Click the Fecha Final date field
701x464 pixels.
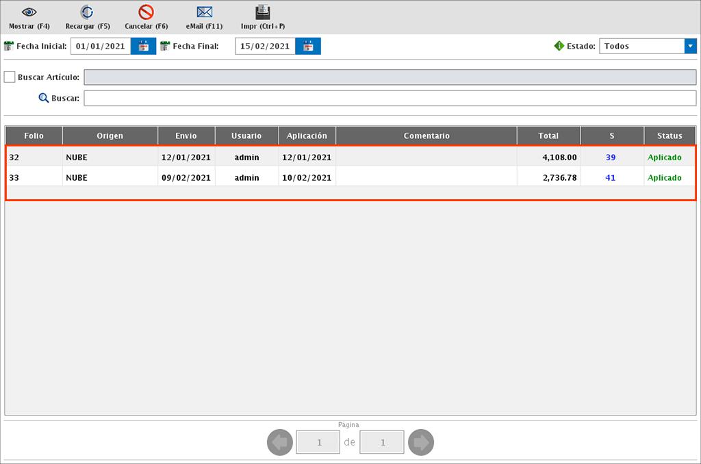click(x=265, y=47)
